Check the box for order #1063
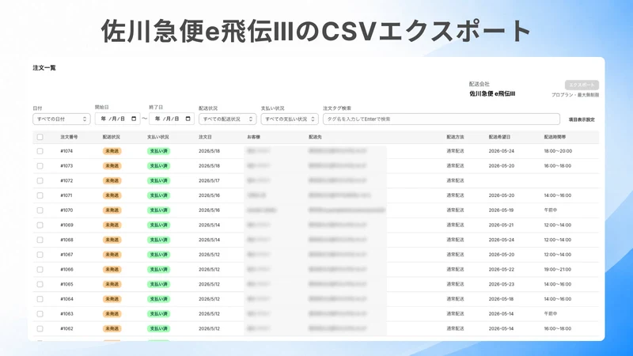The width and height of the screenshot is (633, 356). click(x=40, y=313)
